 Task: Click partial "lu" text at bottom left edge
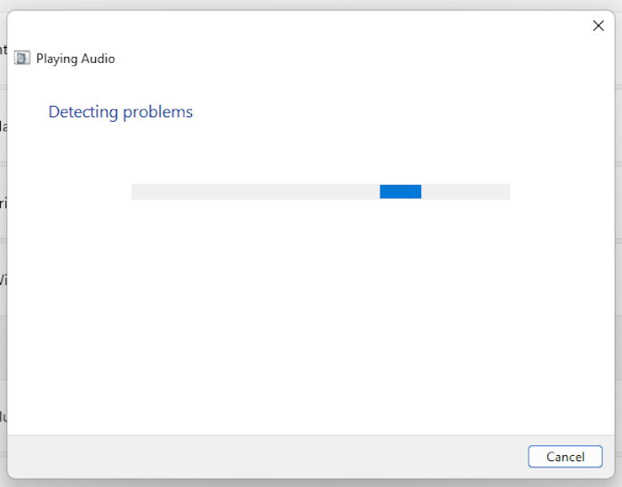(4, 417)
